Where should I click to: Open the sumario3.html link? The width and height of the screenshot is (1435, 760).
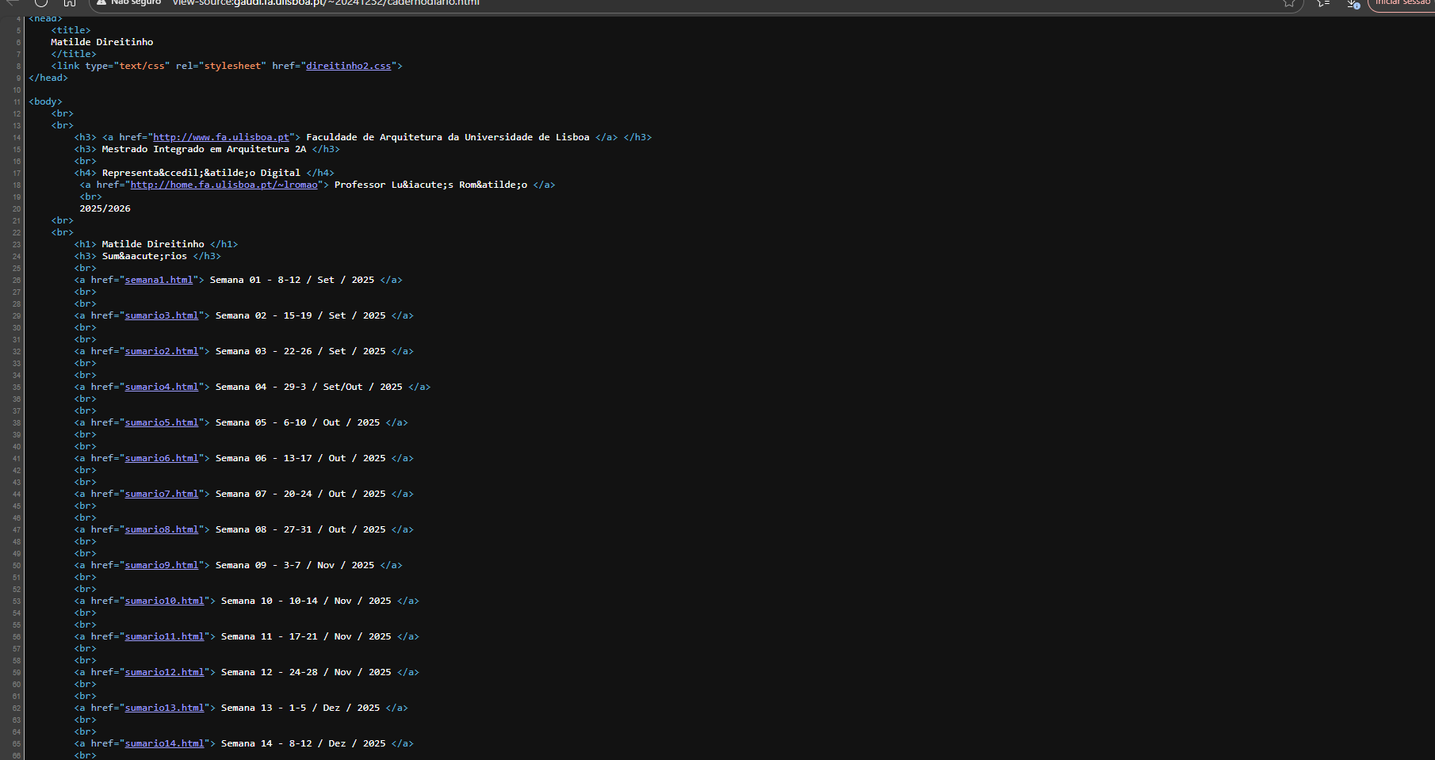161,315
